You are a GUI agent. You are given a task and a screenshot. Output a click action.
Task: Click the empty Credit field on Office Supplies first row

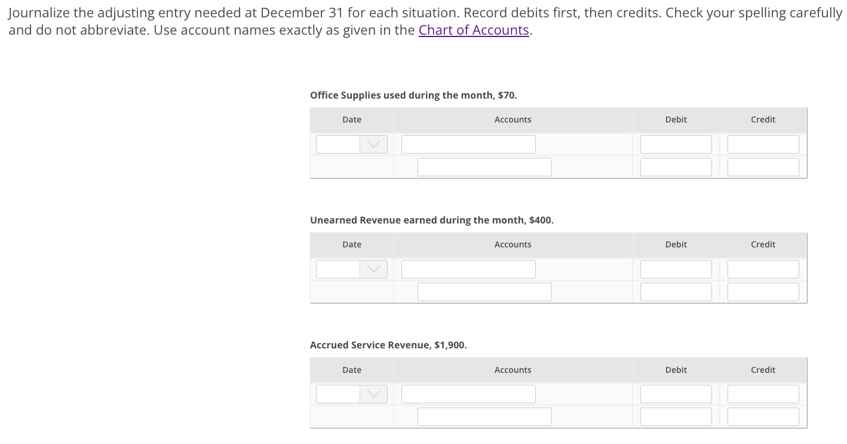[763, 144]
